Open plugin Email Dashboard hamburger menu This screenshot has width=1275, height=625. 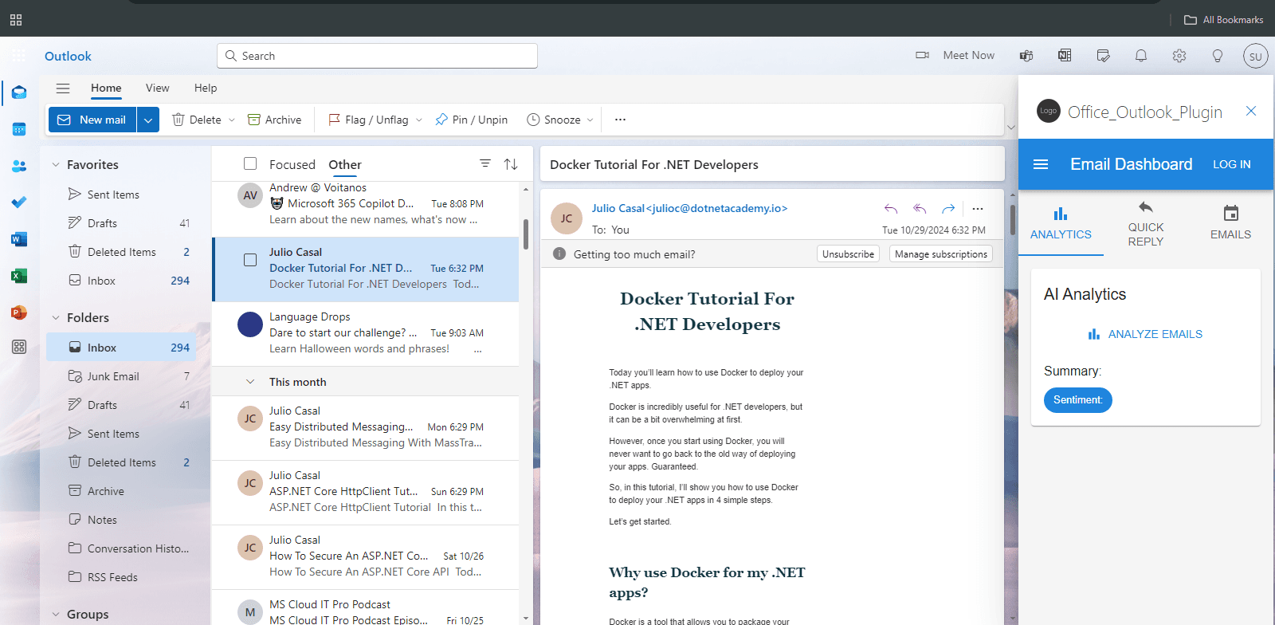click(1041, 164)
